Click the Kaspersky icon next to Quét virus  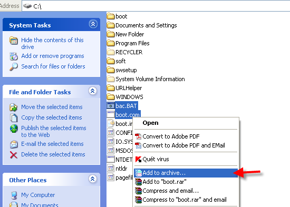pos(138,159)
